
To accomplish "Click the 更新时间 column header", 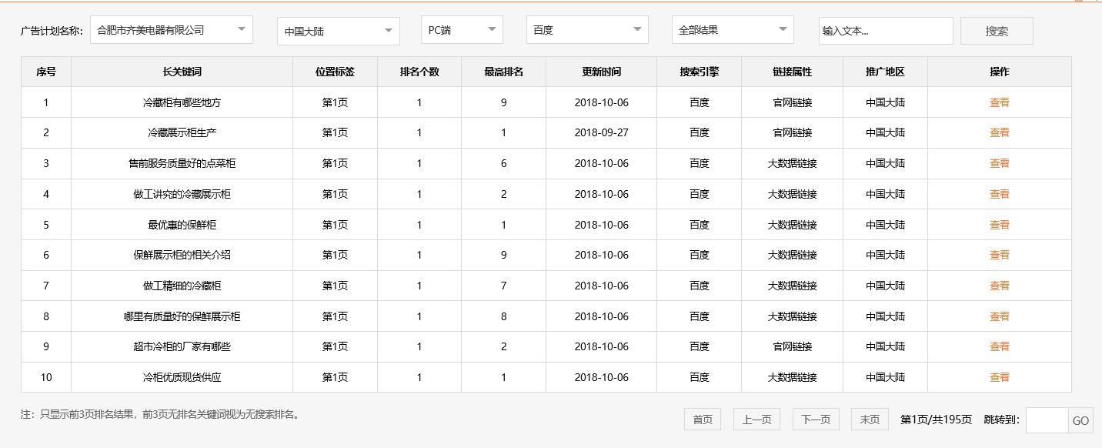I will (602, 71).
